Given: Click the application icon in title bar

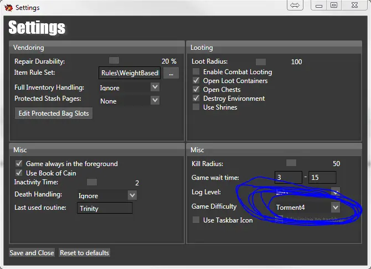Looking at the screenshot, I should pyautogui.click(x=8, y=8).
